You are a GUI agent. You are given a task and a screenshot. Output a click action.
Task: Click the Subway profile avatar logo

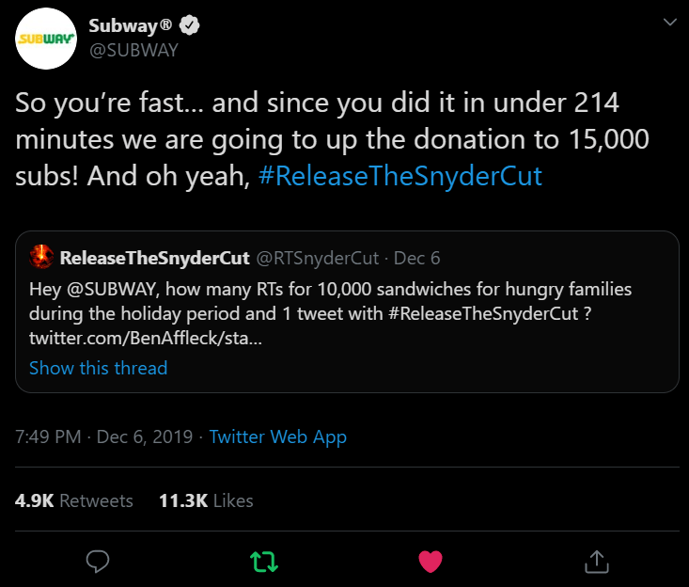pos(45,39)
